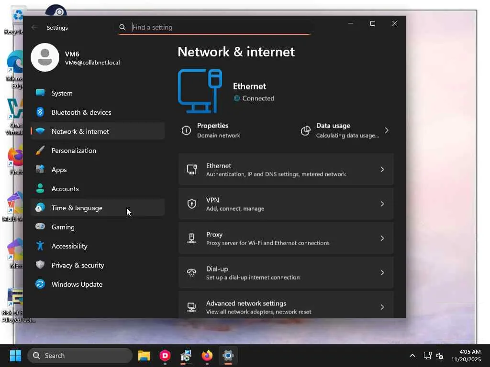Expand the VPN row chevron

[382, 204]
